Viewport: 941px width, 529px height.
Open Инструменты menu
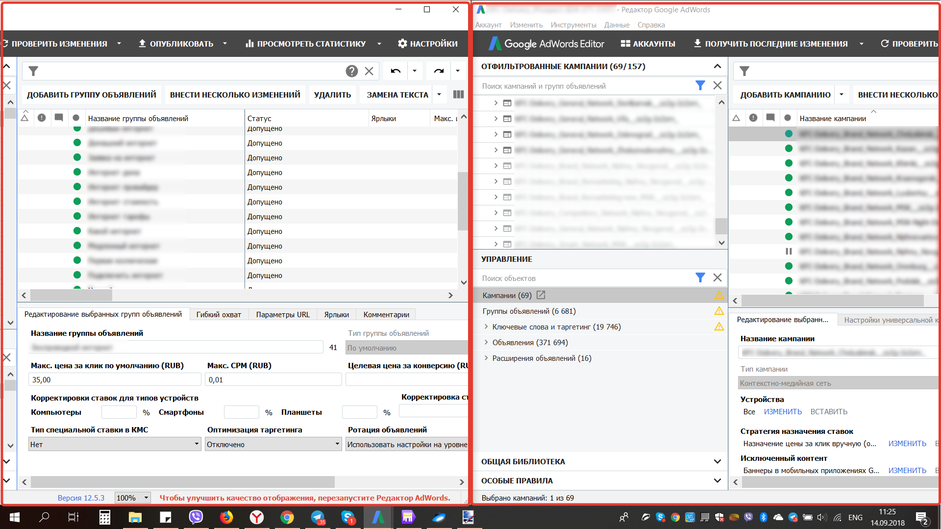click(x=573, y=25)
